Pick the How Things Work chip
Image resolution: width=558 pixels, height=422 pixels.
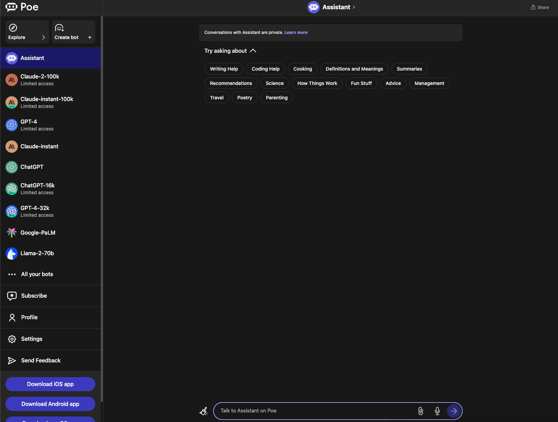tap(317, 83)
